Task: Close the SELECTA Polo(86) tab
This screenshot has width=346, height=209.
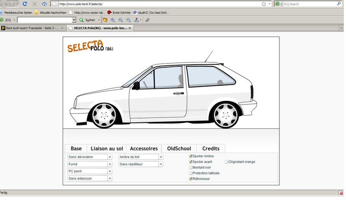Action: [x=130, y=28]
